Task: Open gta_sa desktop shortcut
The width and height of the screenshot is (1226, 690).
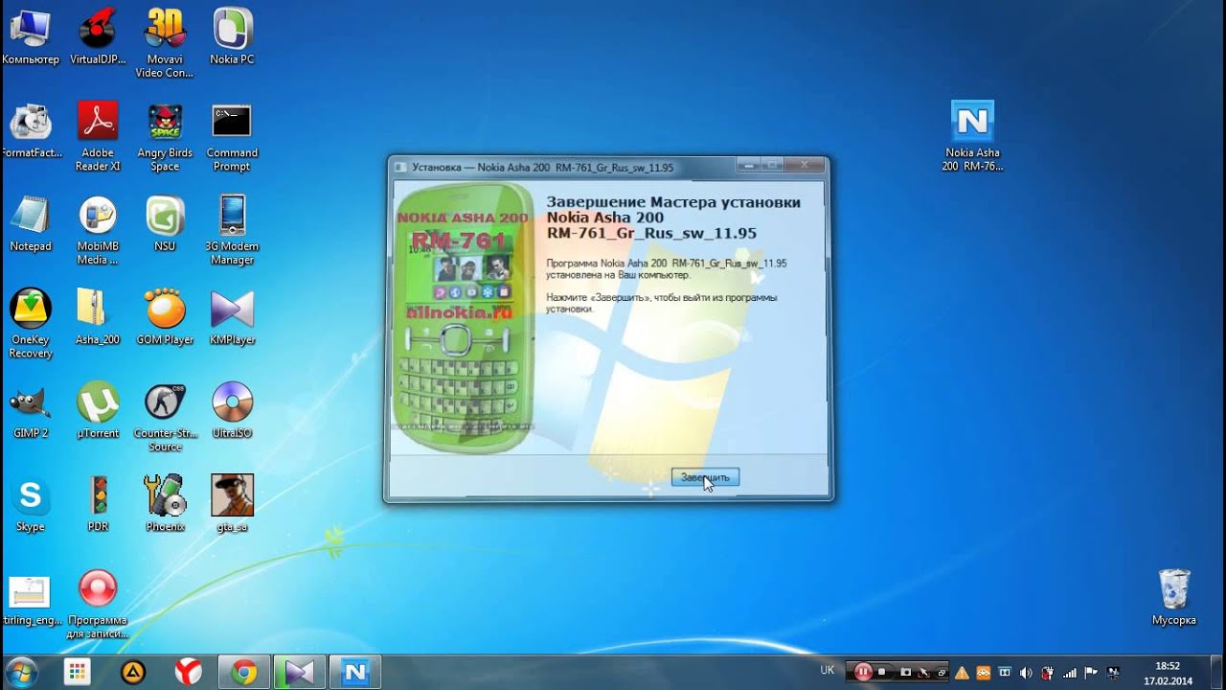Action: tap(232, 504)
